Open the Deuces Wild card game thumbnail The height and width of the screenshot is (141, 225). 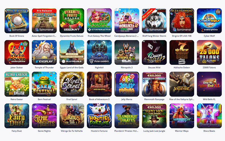154,52
